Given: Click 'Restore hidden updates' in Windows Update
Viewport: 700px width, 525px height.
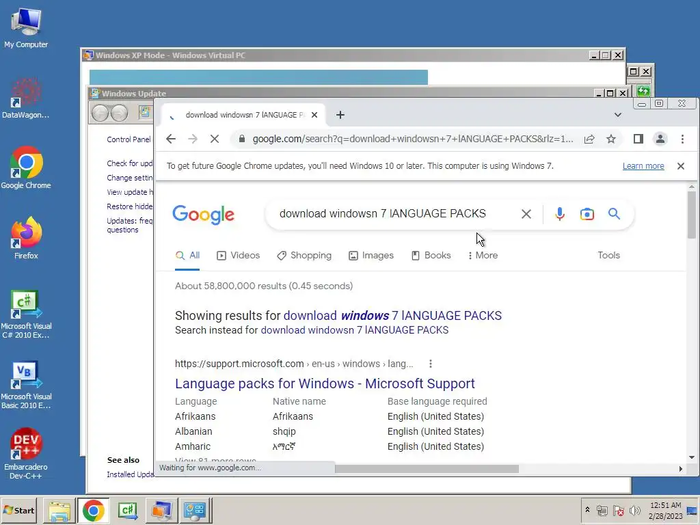Looking at the screenshot, I should [x=129, y=206].
